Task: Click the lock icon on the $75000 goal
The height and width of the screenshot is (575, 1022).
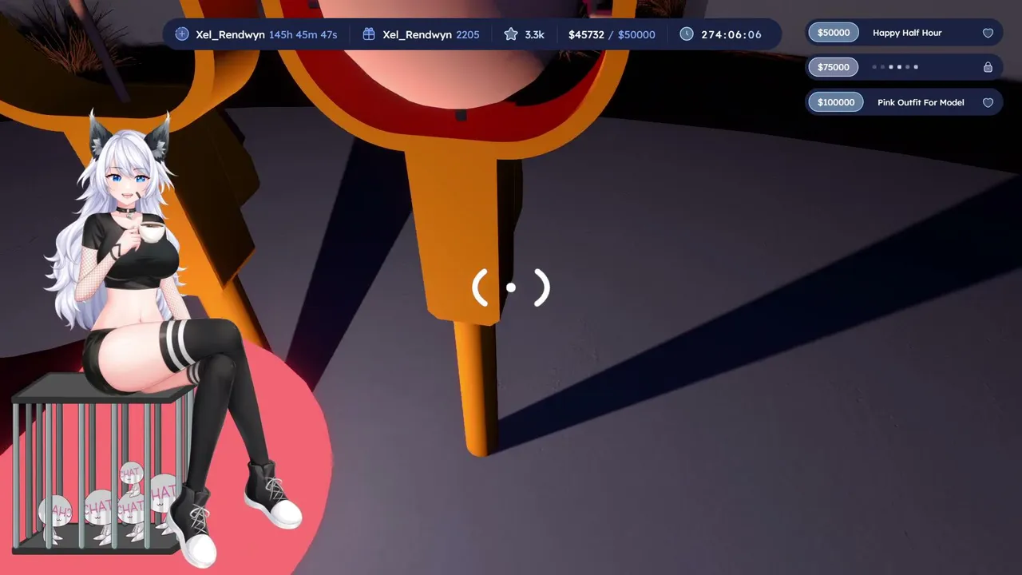Action: tap(988, 67)
